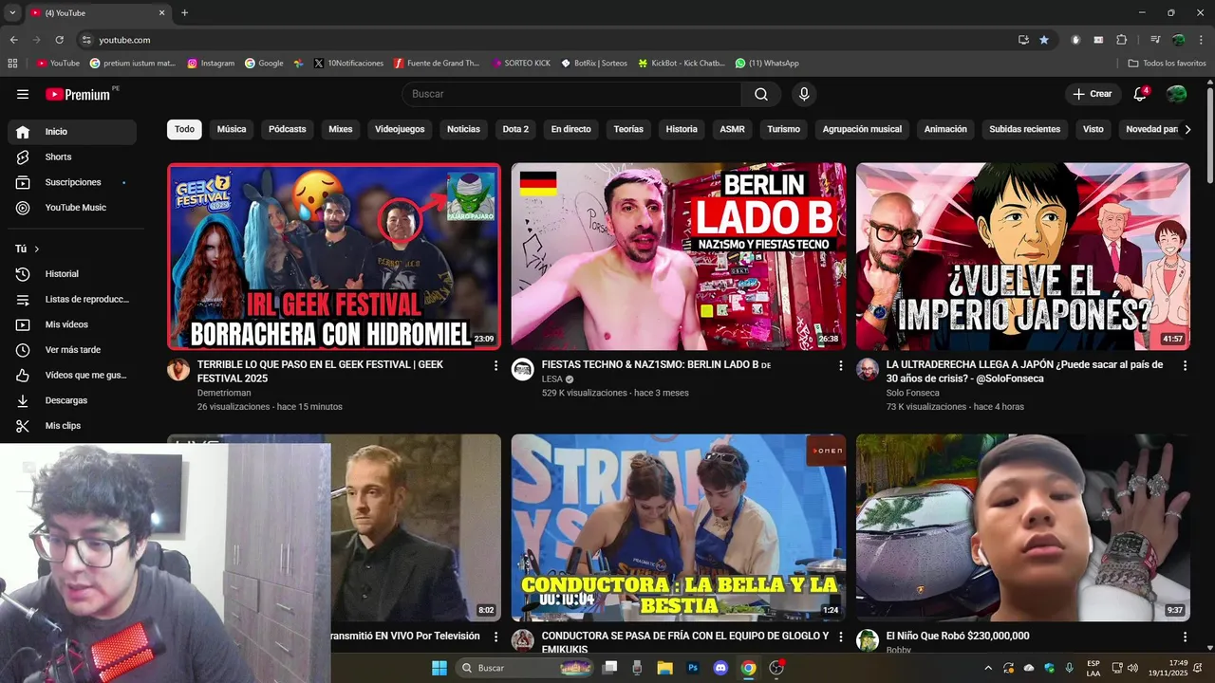Open the Conductora La Bella thumbnail

point(679,527)
